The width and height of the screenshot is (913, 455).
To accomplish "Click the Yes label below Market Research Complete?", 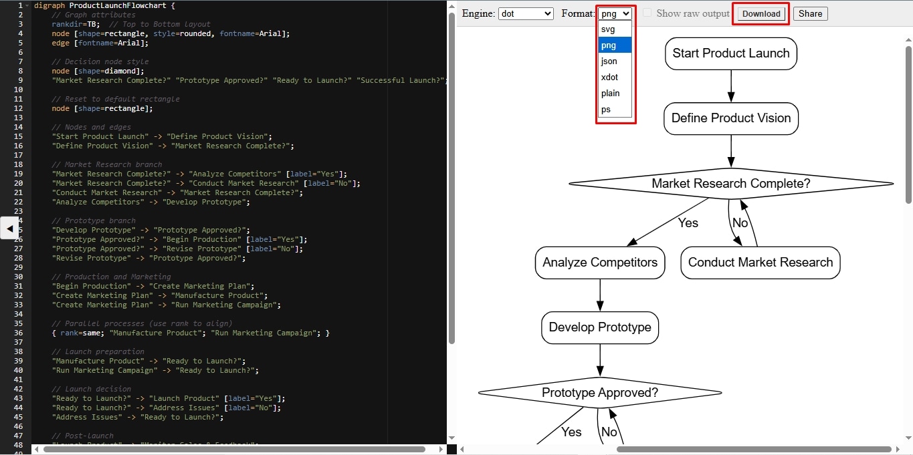I will point(688,222).
